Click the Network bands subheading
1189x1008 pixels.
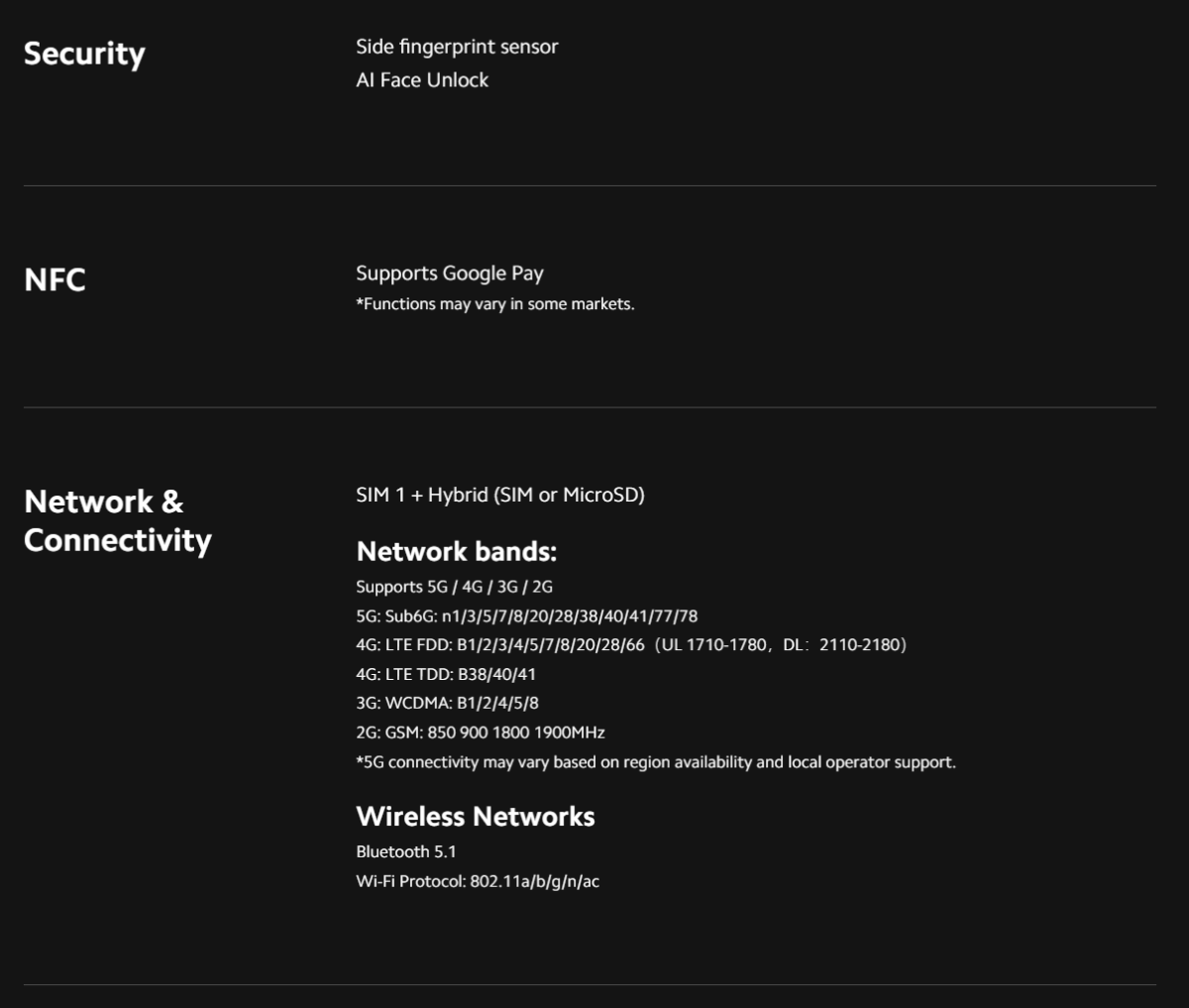457,551
